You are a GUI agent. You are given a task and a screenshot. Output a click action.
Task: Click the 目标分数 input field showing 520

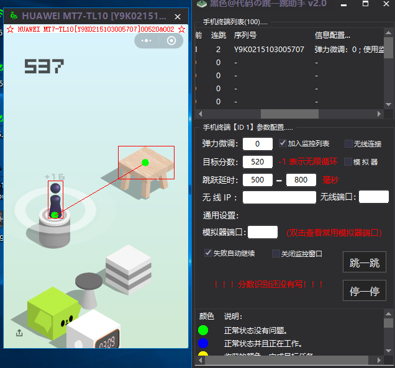257,162
